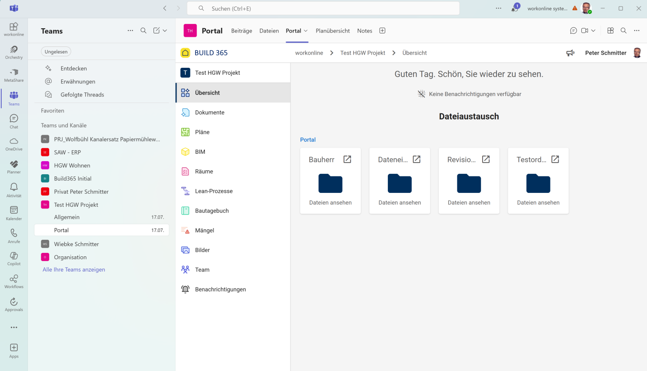Image resolution: width=647 pixels, height=371 pixels.
Task: Click the add tab plus icon
Action: (x=382, y=31)
